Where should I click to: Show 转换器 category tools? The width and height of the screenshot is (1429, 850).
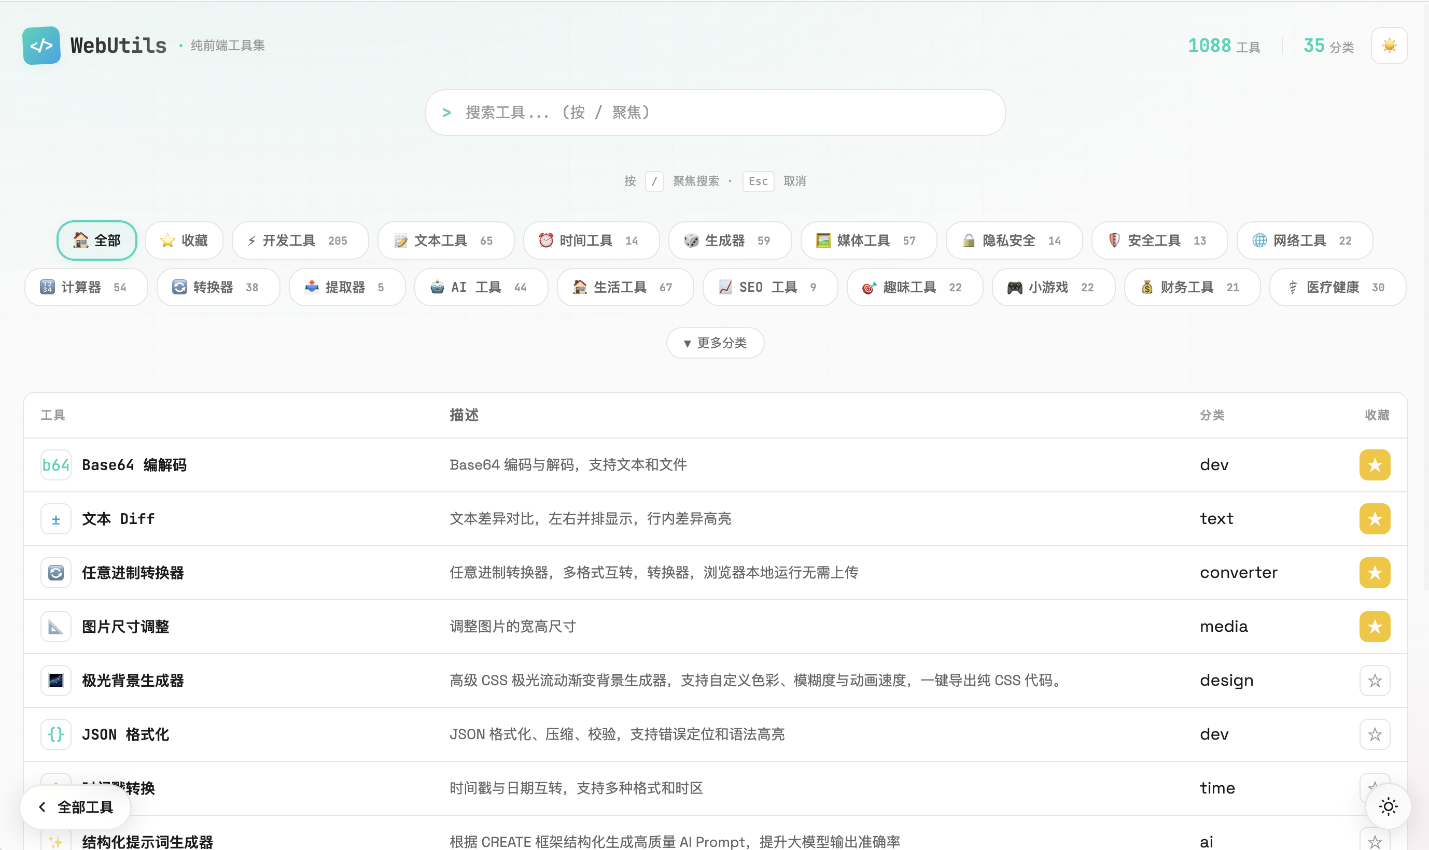218,288
